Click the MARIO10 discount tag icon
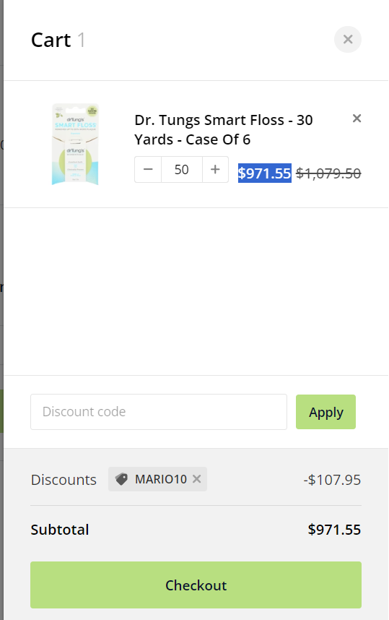The height and width of the screenshot is (620, 389). [121, 479]
